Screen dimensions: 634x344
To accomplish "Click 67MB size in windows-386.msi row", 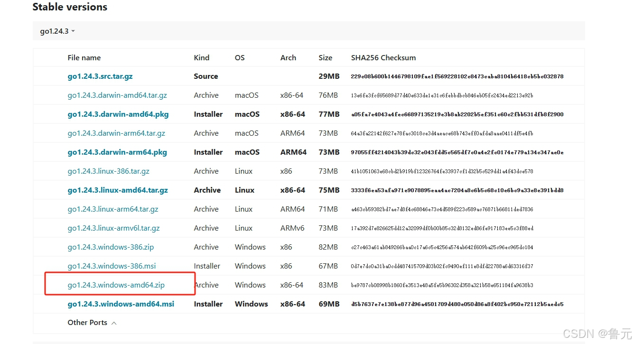I will 328,266.
